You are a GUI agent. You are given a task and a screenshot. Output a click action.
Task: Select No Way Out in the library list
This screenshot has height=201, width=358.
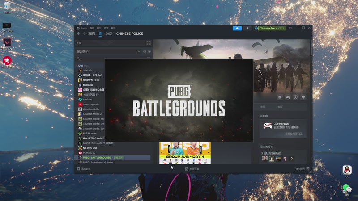pyautogui.click(x=90, y=148)
